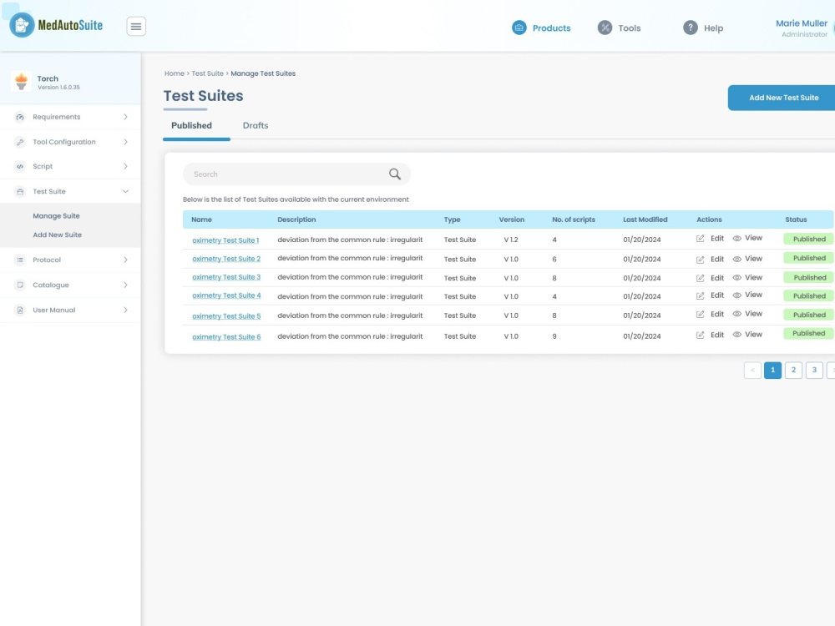Switch to the Drafts tab
Screen dimensions: 835x626
pyautogui.click(x=255, y=126)
